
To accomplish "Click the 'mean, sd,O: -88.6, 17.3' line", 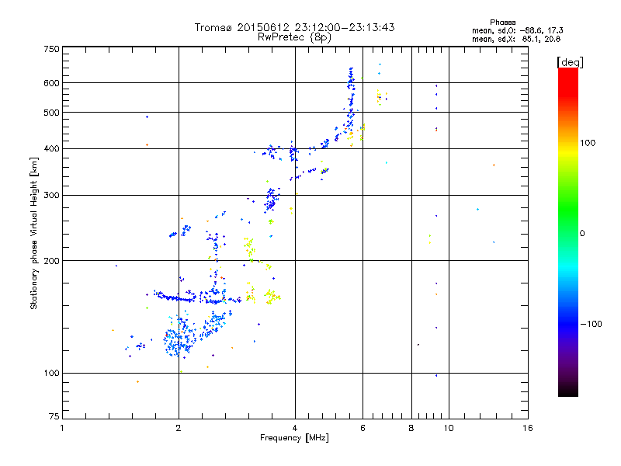I will click(x=517, y=30).
